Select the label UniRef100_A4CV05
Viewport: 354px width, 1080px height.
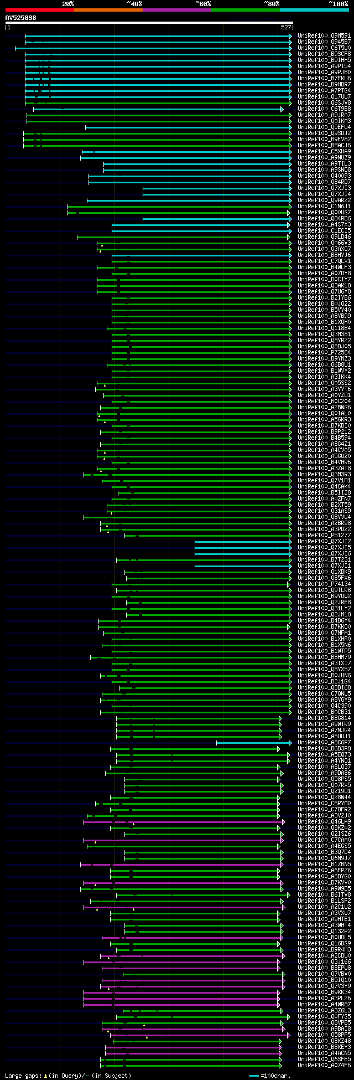324,450
